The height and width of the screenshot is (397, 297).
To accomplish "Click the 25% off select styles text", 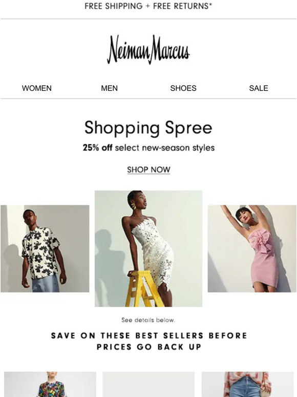I will point(148,148).
